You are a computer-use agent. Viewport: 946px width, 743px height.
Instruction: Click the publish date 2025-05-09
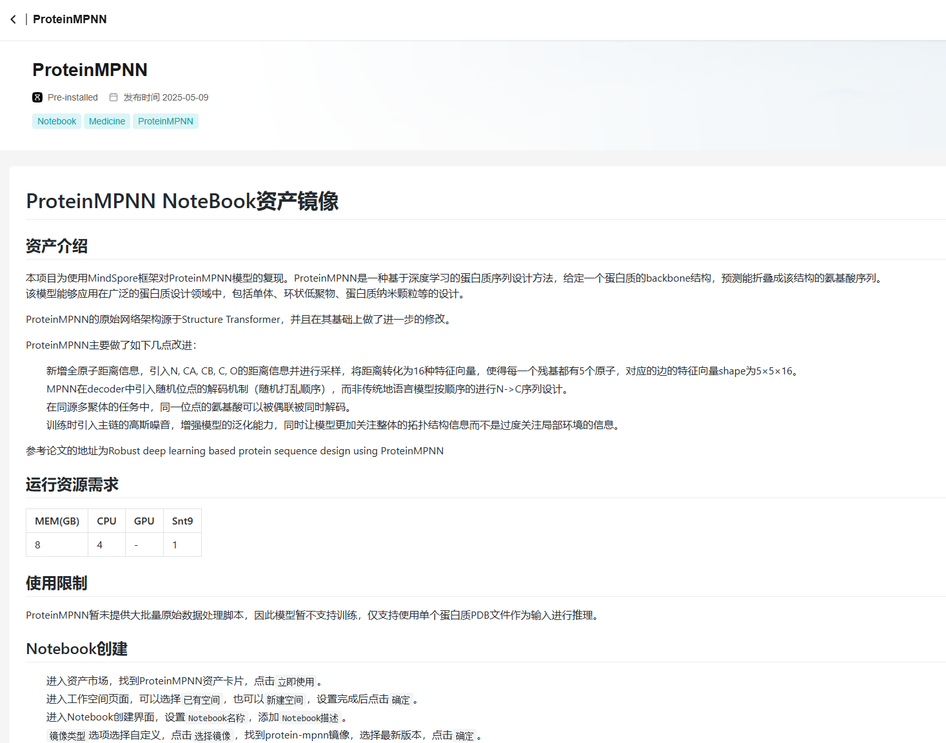pyautogui.click(x=185, y=97)
